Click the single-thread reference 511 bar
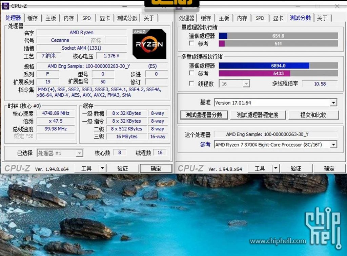Screen dimensions: 347x256 [279, 43]
